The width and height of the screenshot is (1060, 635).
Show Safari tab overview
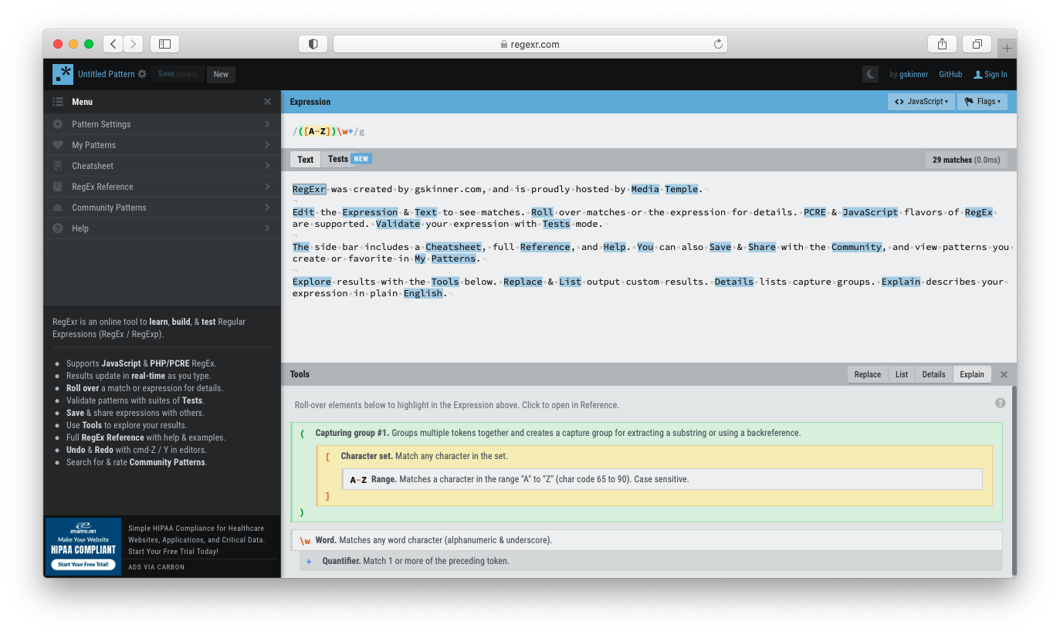point(977,44)
